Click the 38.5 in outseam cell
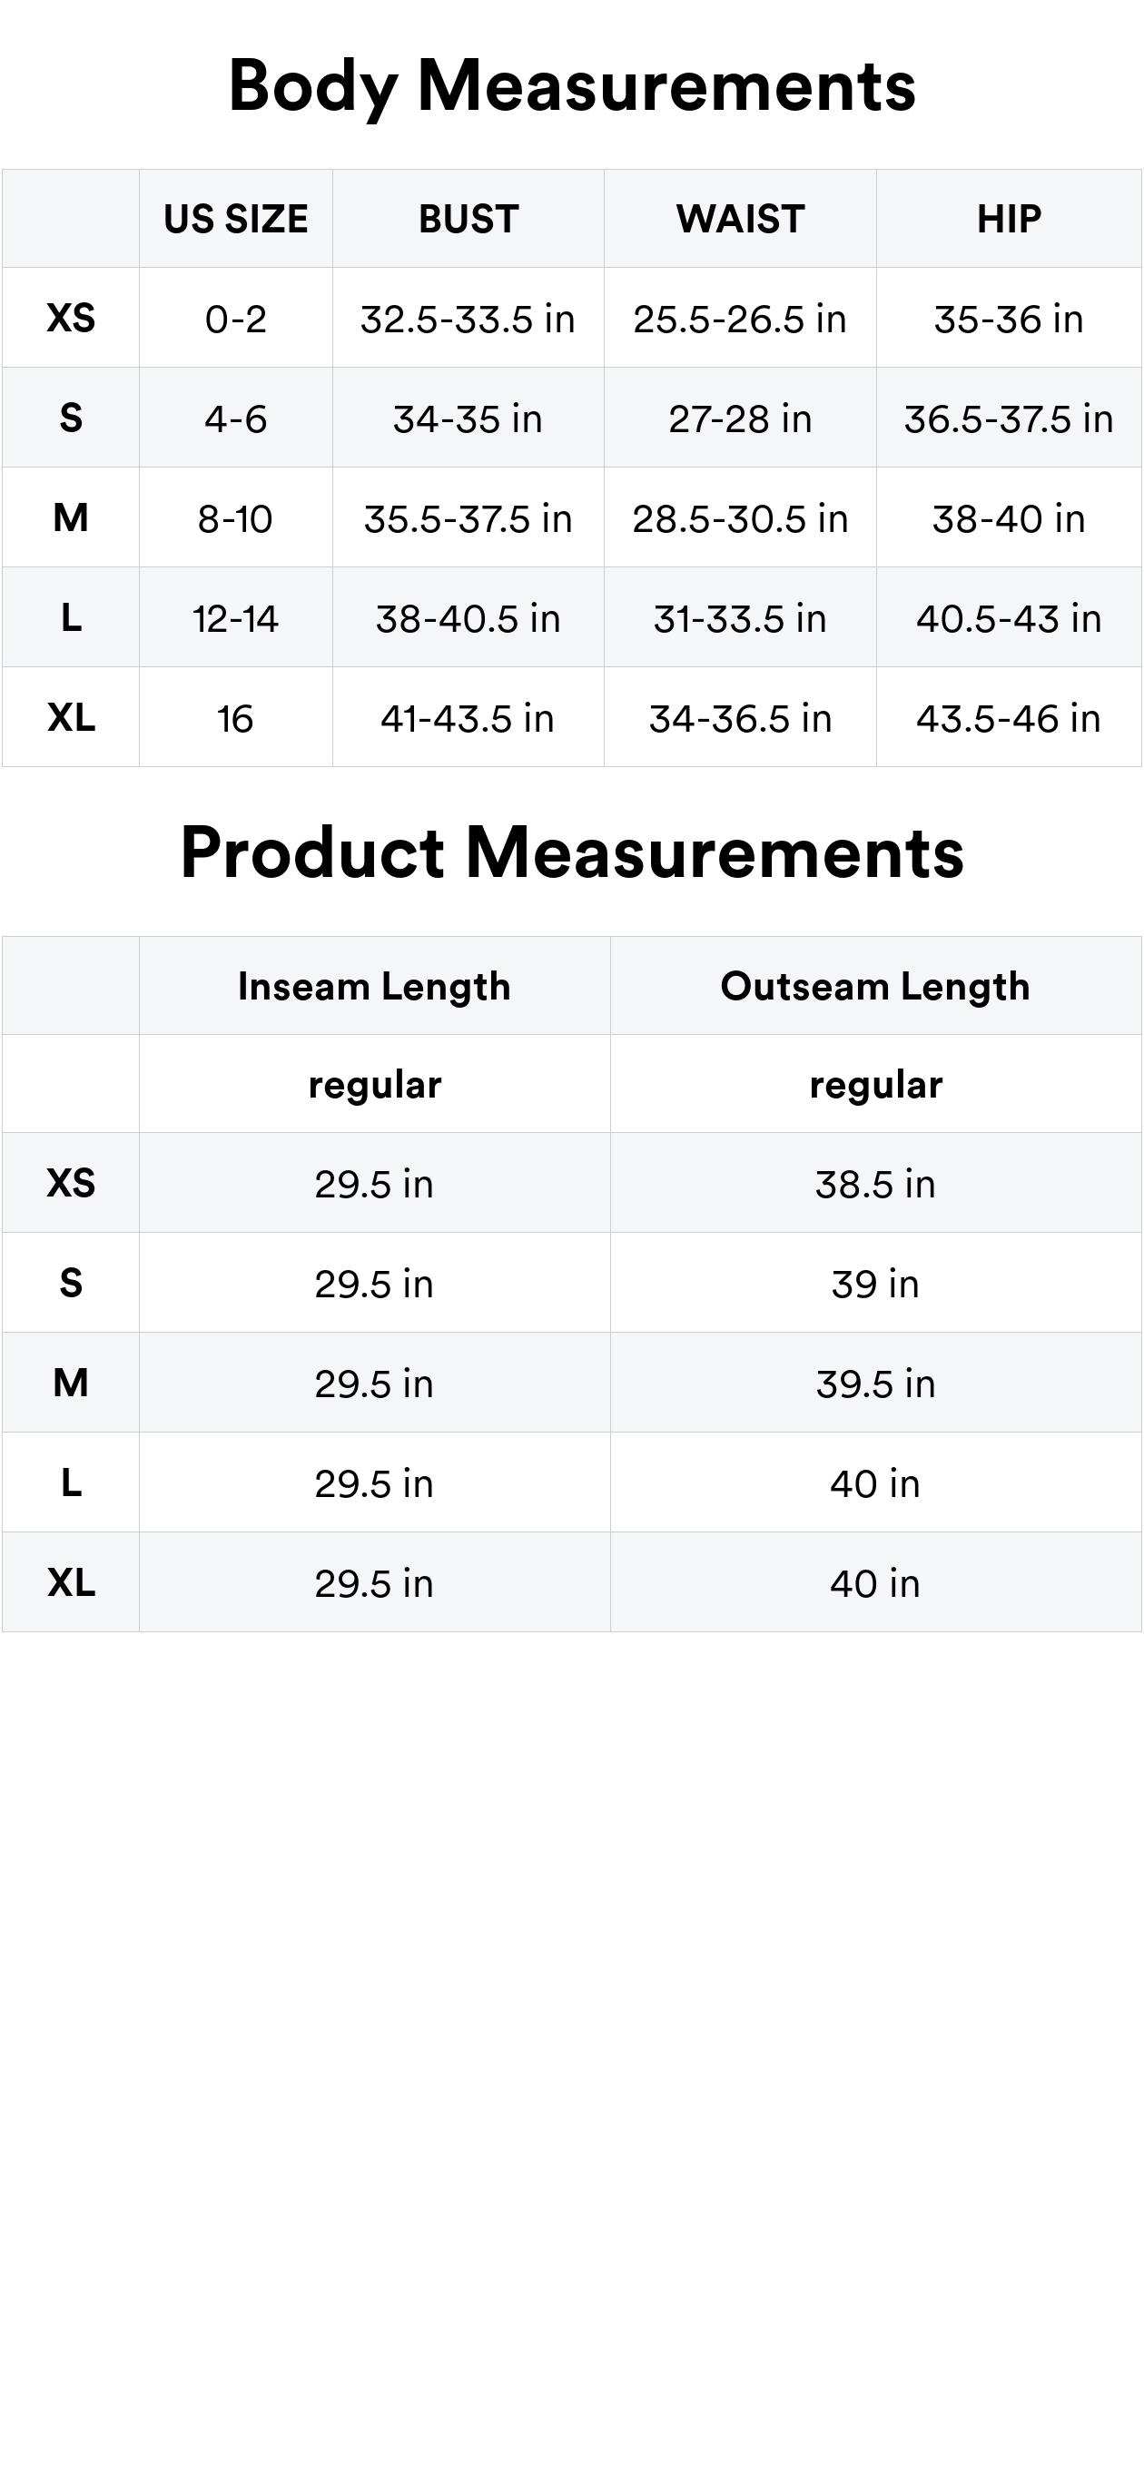The image size is (1144, 2482). point(875,1184)
